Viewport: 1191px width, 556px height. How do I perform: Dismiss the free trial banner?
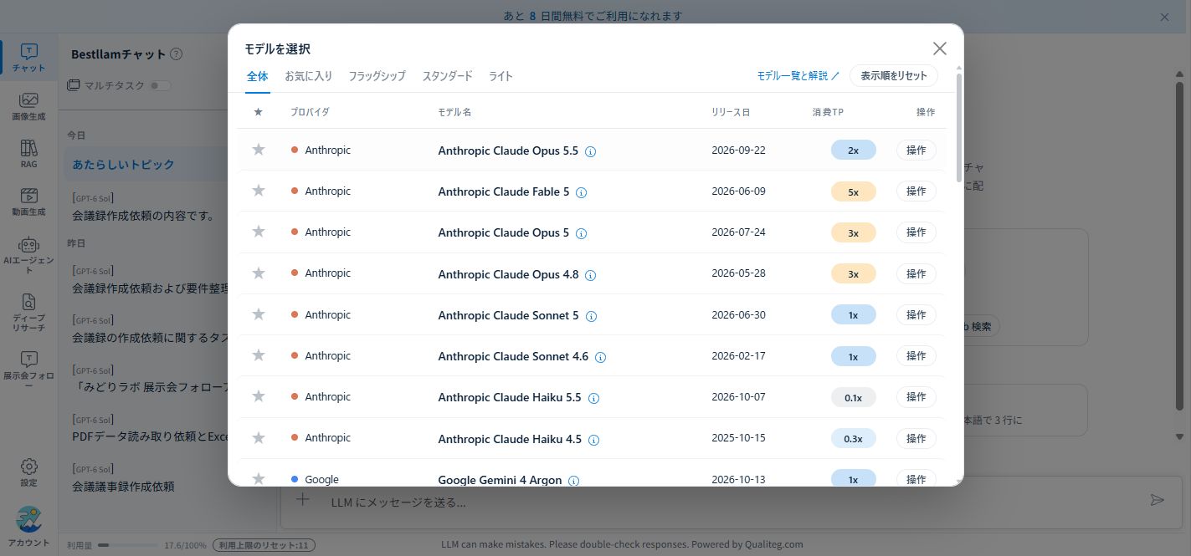[x=1164, y=17]
